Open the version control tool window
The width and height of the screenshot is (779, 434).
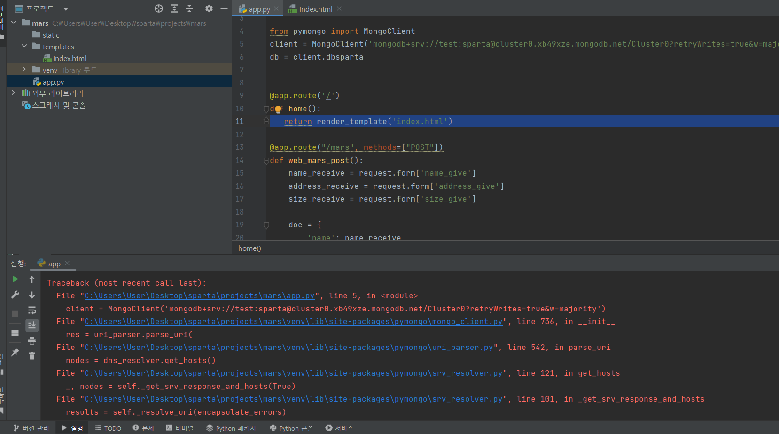coord(31,428)
